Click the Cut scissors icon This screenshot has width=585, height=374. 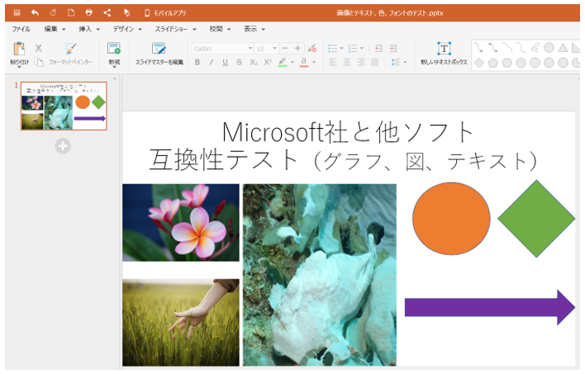coord(39,49)
